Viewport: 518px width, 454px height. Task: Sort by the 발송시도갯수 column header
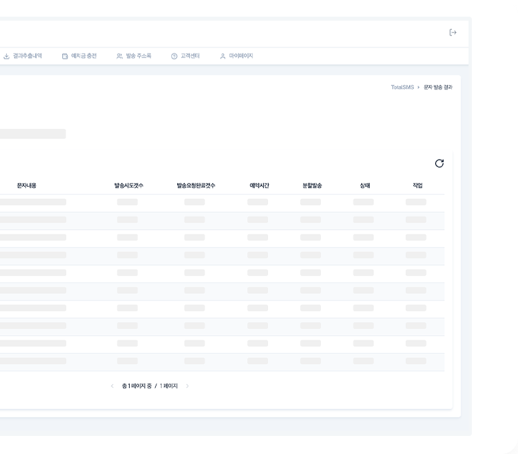[x=128, y=186]
